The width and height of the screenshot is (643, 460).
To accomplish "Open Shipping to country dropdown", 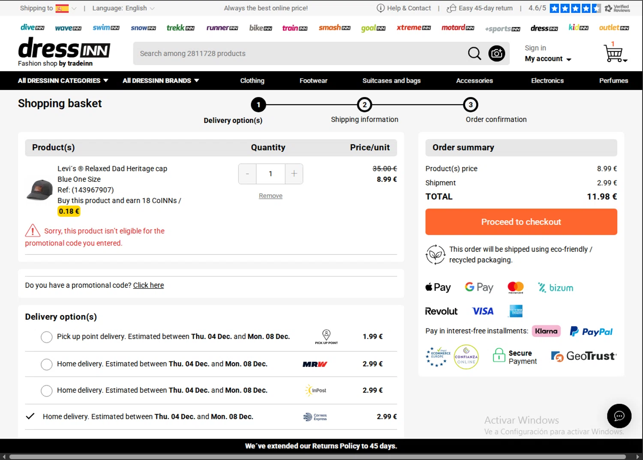I will point(48,8).
